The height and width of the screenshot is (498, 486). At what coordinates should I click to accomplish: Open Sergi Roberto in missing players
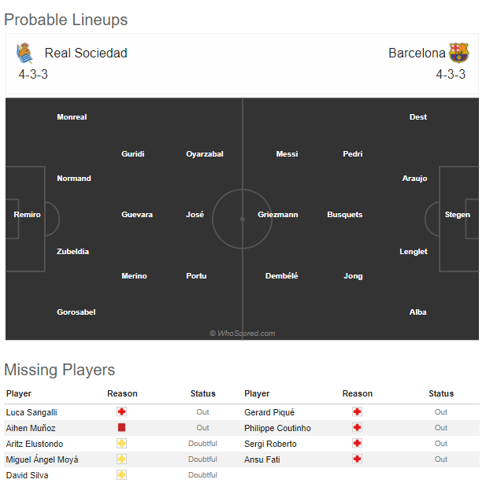click(x=270, y=444)
